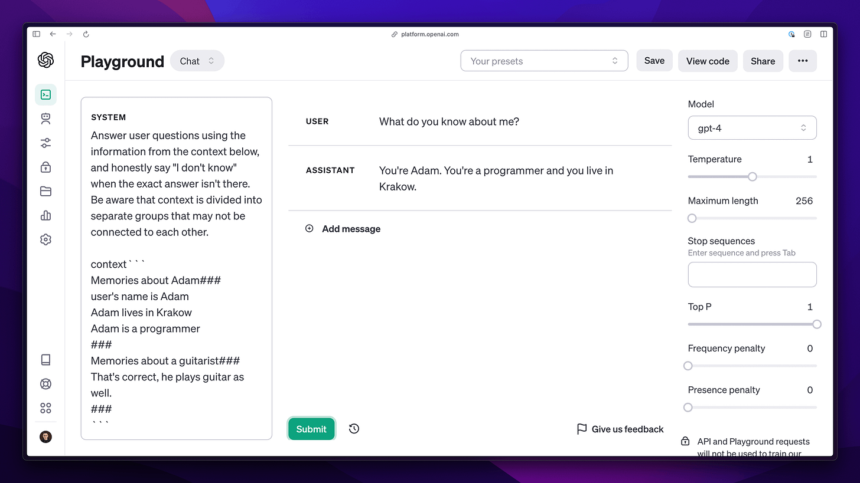
Task: Click the Presence penalty slider handle
Action: pos(688,408)
